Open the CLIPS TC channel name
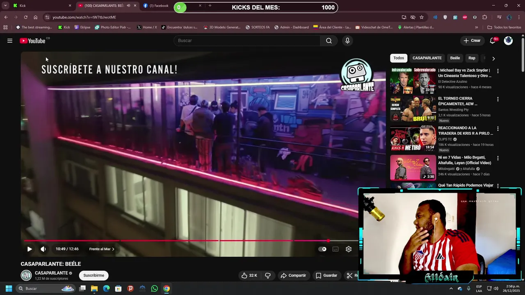This screenshot has height=295, width=525. coord(445,139)
